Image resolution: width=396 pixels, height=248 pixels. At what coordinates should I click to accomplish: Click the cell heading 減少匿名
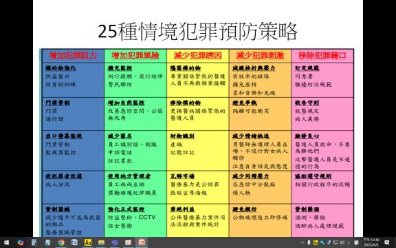point(120,136)
